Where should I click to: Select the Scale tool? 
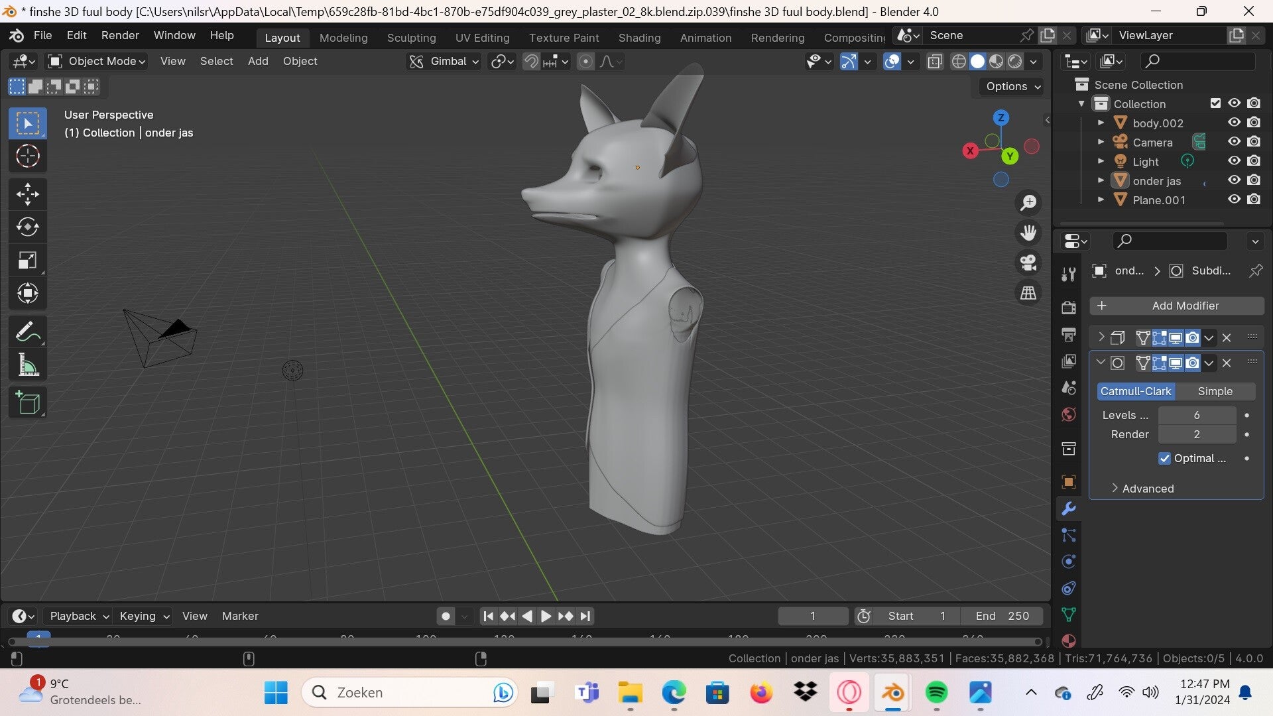coord(27,260)
